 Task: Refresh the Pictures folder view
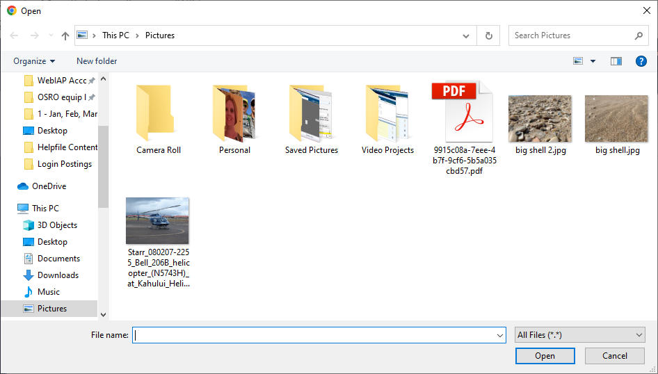488,35
